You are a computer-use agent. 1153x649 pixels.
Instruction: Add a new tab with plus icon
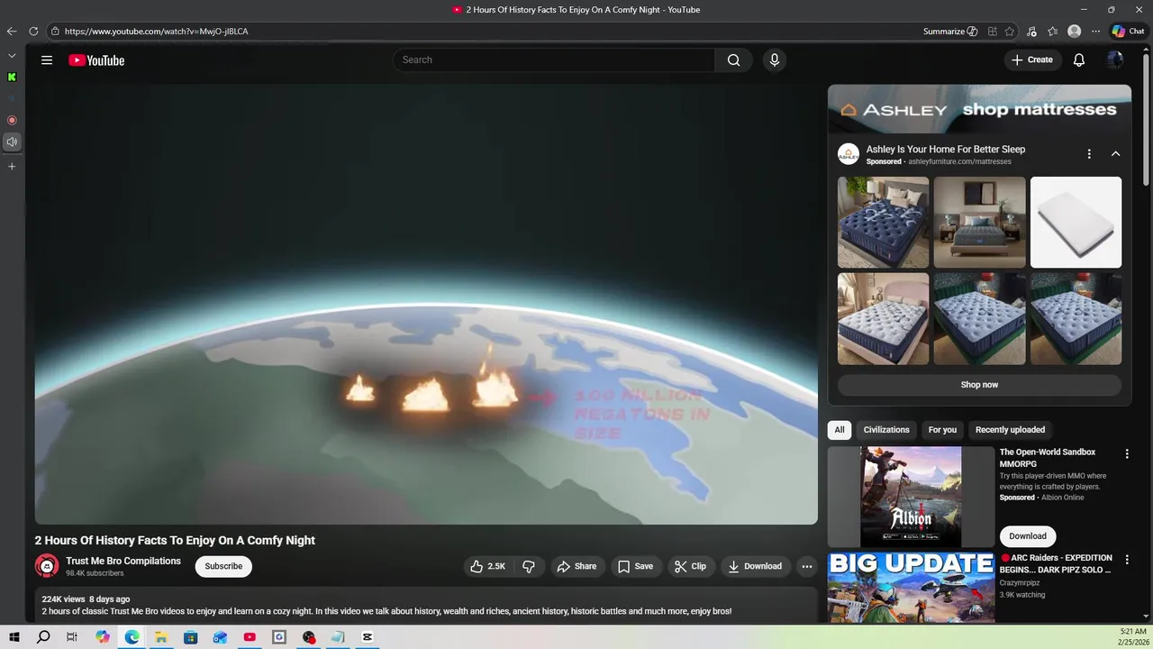[x=12, y=167]
